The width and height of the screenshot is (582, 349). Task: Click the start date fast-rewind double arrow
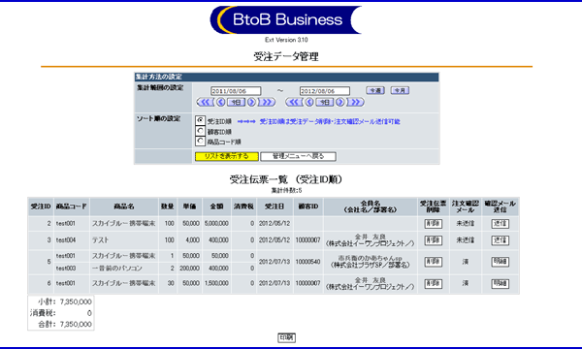206,102
